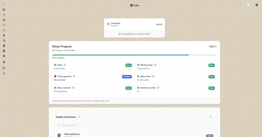
Task: Click the Done badge for Business contact
Action: coord(212,88)
